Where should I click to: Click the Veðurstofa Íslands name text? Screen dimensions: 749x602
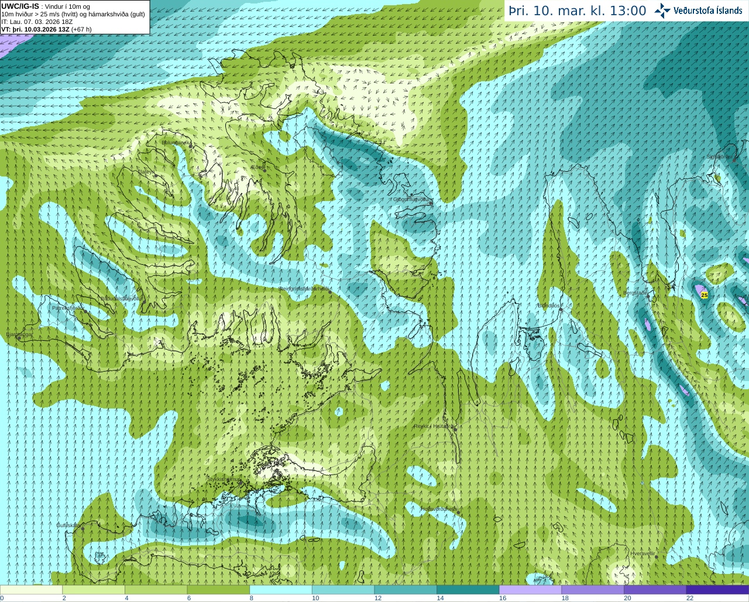click(x=708, y=11)
